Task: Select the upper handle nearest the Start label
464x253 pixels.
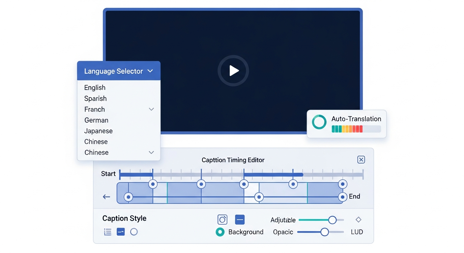Action: pos(153,184)
